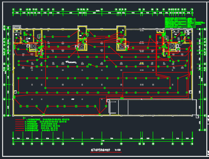The width and height of the screenshot is (209, 159).
Task: Select the yellow column marker among the gray columns
Action: [142, 63]
